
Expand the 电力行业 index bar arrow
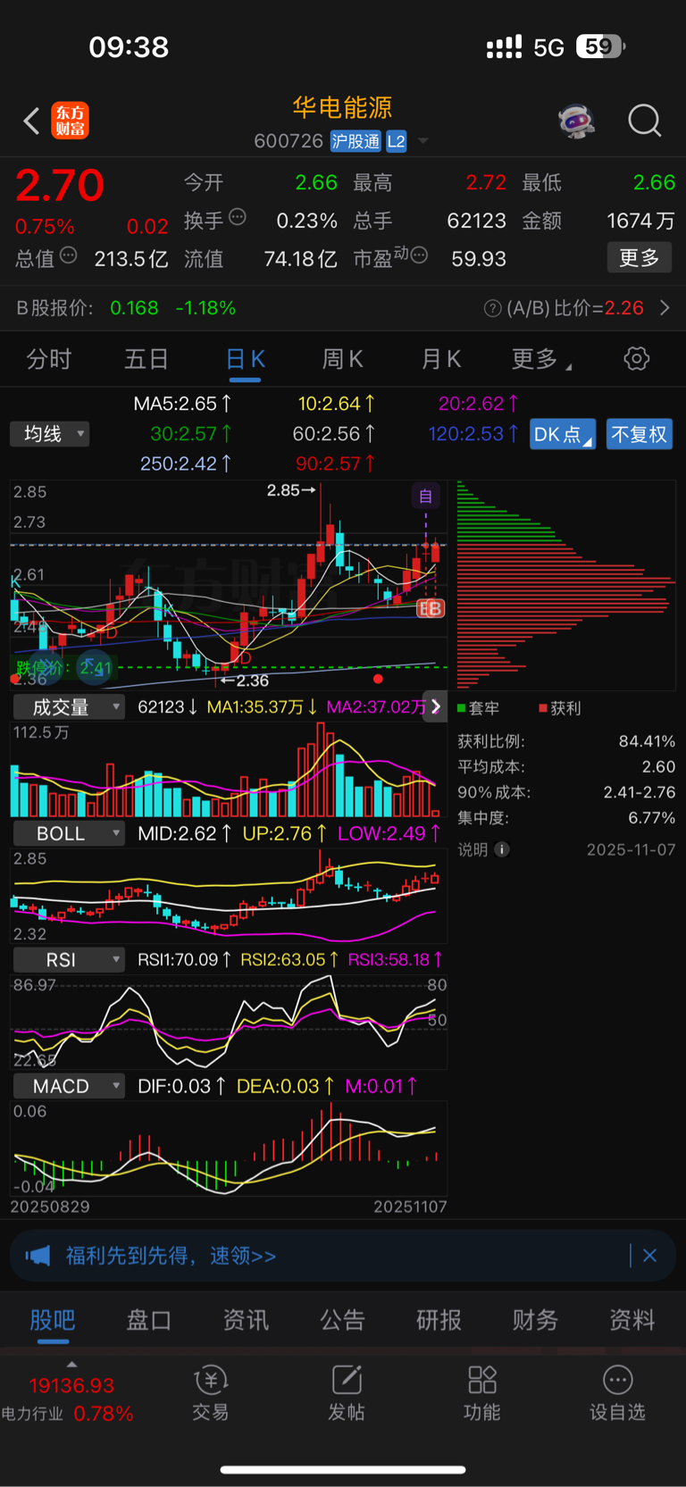(x=71, y=1365)
